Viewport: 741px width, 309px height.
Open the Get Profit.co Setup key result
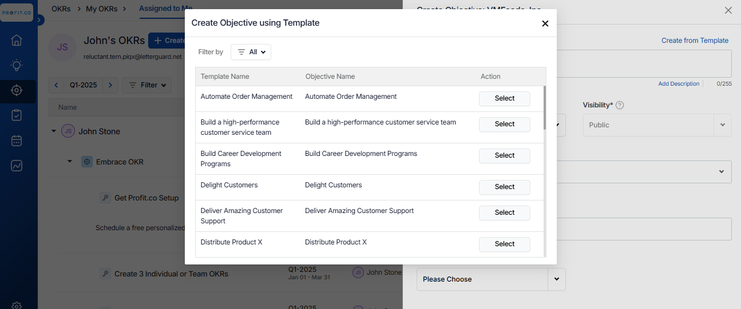(x=146, y=198)
